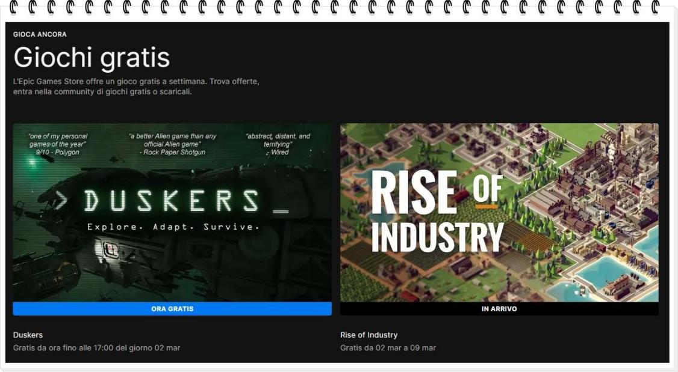Click the black IN ARRIVO banner
Screen dimensions: 678x372
pos(499,309)
